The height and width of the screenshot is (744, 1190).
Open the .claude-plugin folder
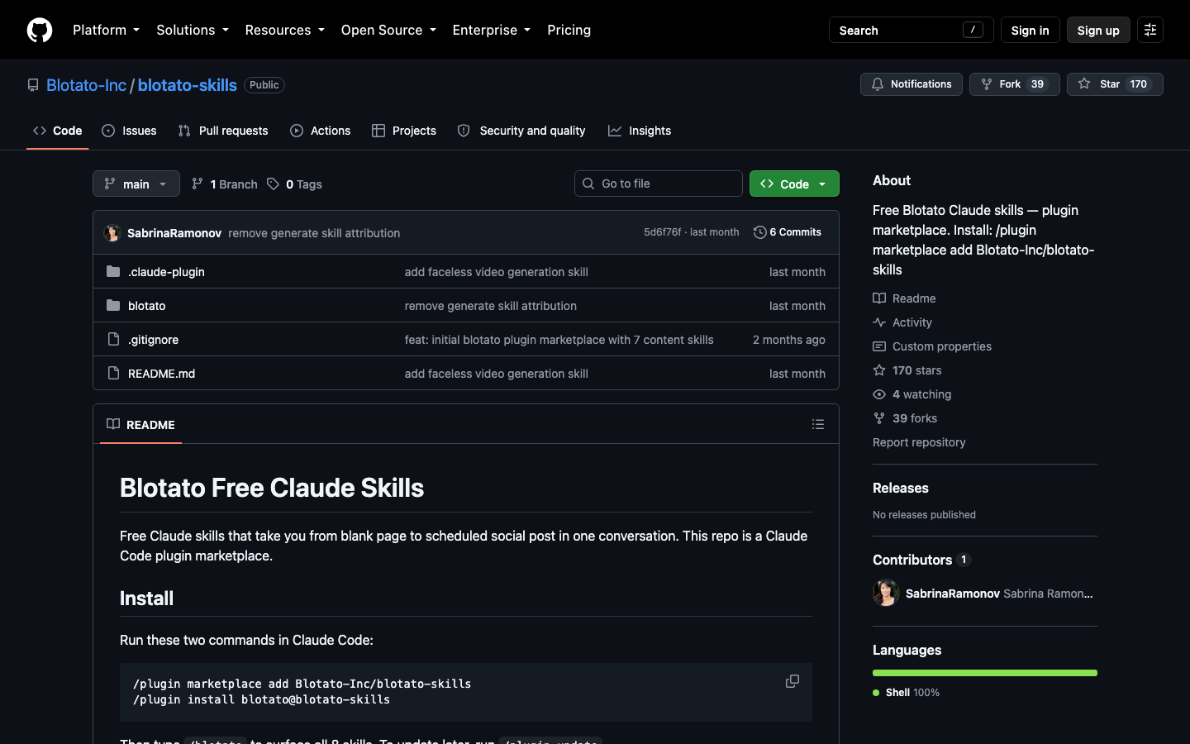pyautogui.click(x=166, y=272)
